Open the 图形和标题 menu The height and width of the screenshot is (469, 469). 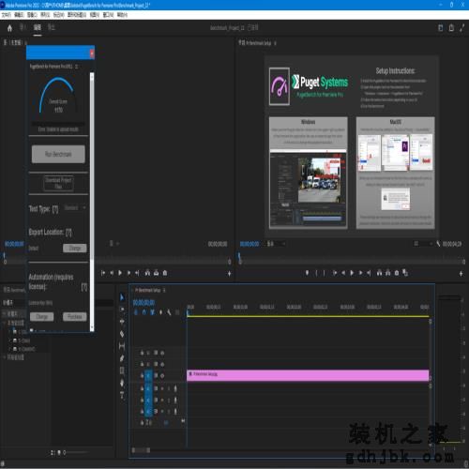[77, 15]
